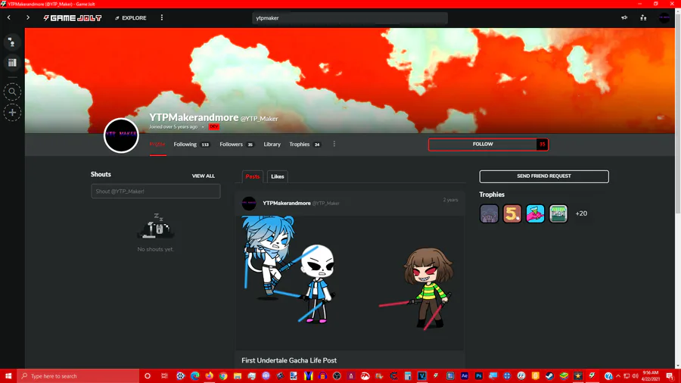This screenshot has height=383, width=681.
Task: Click the post author avatar
Action: point(249,203)
